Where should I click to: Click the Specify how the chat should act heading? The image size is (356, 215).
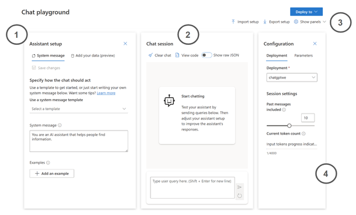[x=60, y=80]
